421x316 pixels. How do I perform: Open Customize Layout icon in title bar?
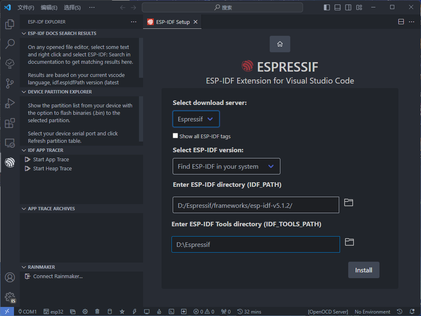point(359,7)
